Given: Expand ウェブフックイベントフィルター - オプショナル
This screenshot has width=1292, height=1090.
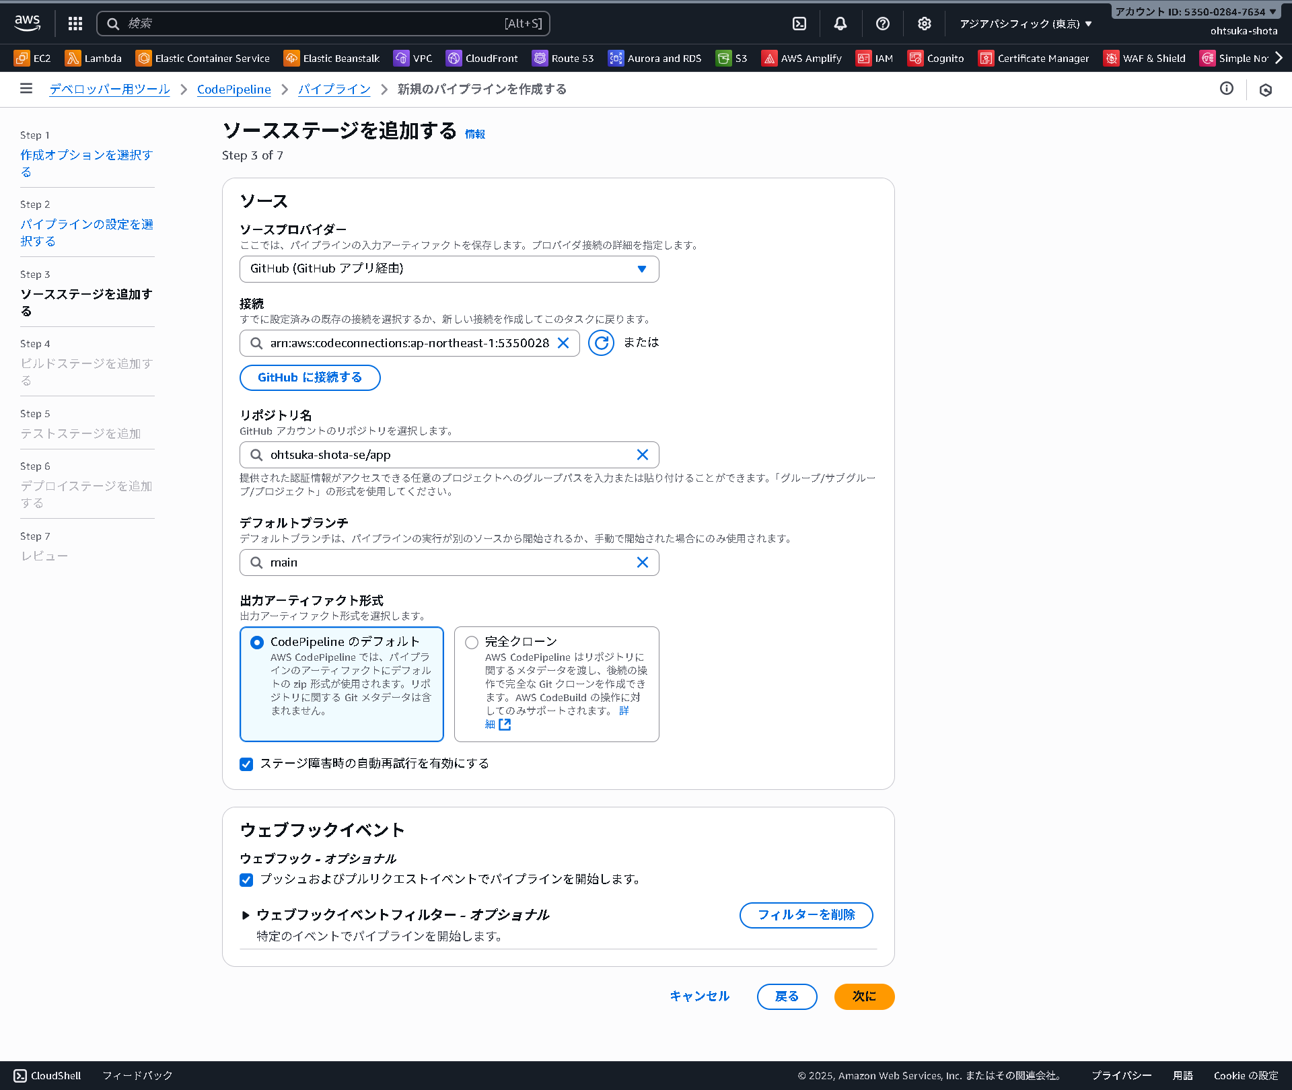Looking at the screenshot, I should pos(246,915).
